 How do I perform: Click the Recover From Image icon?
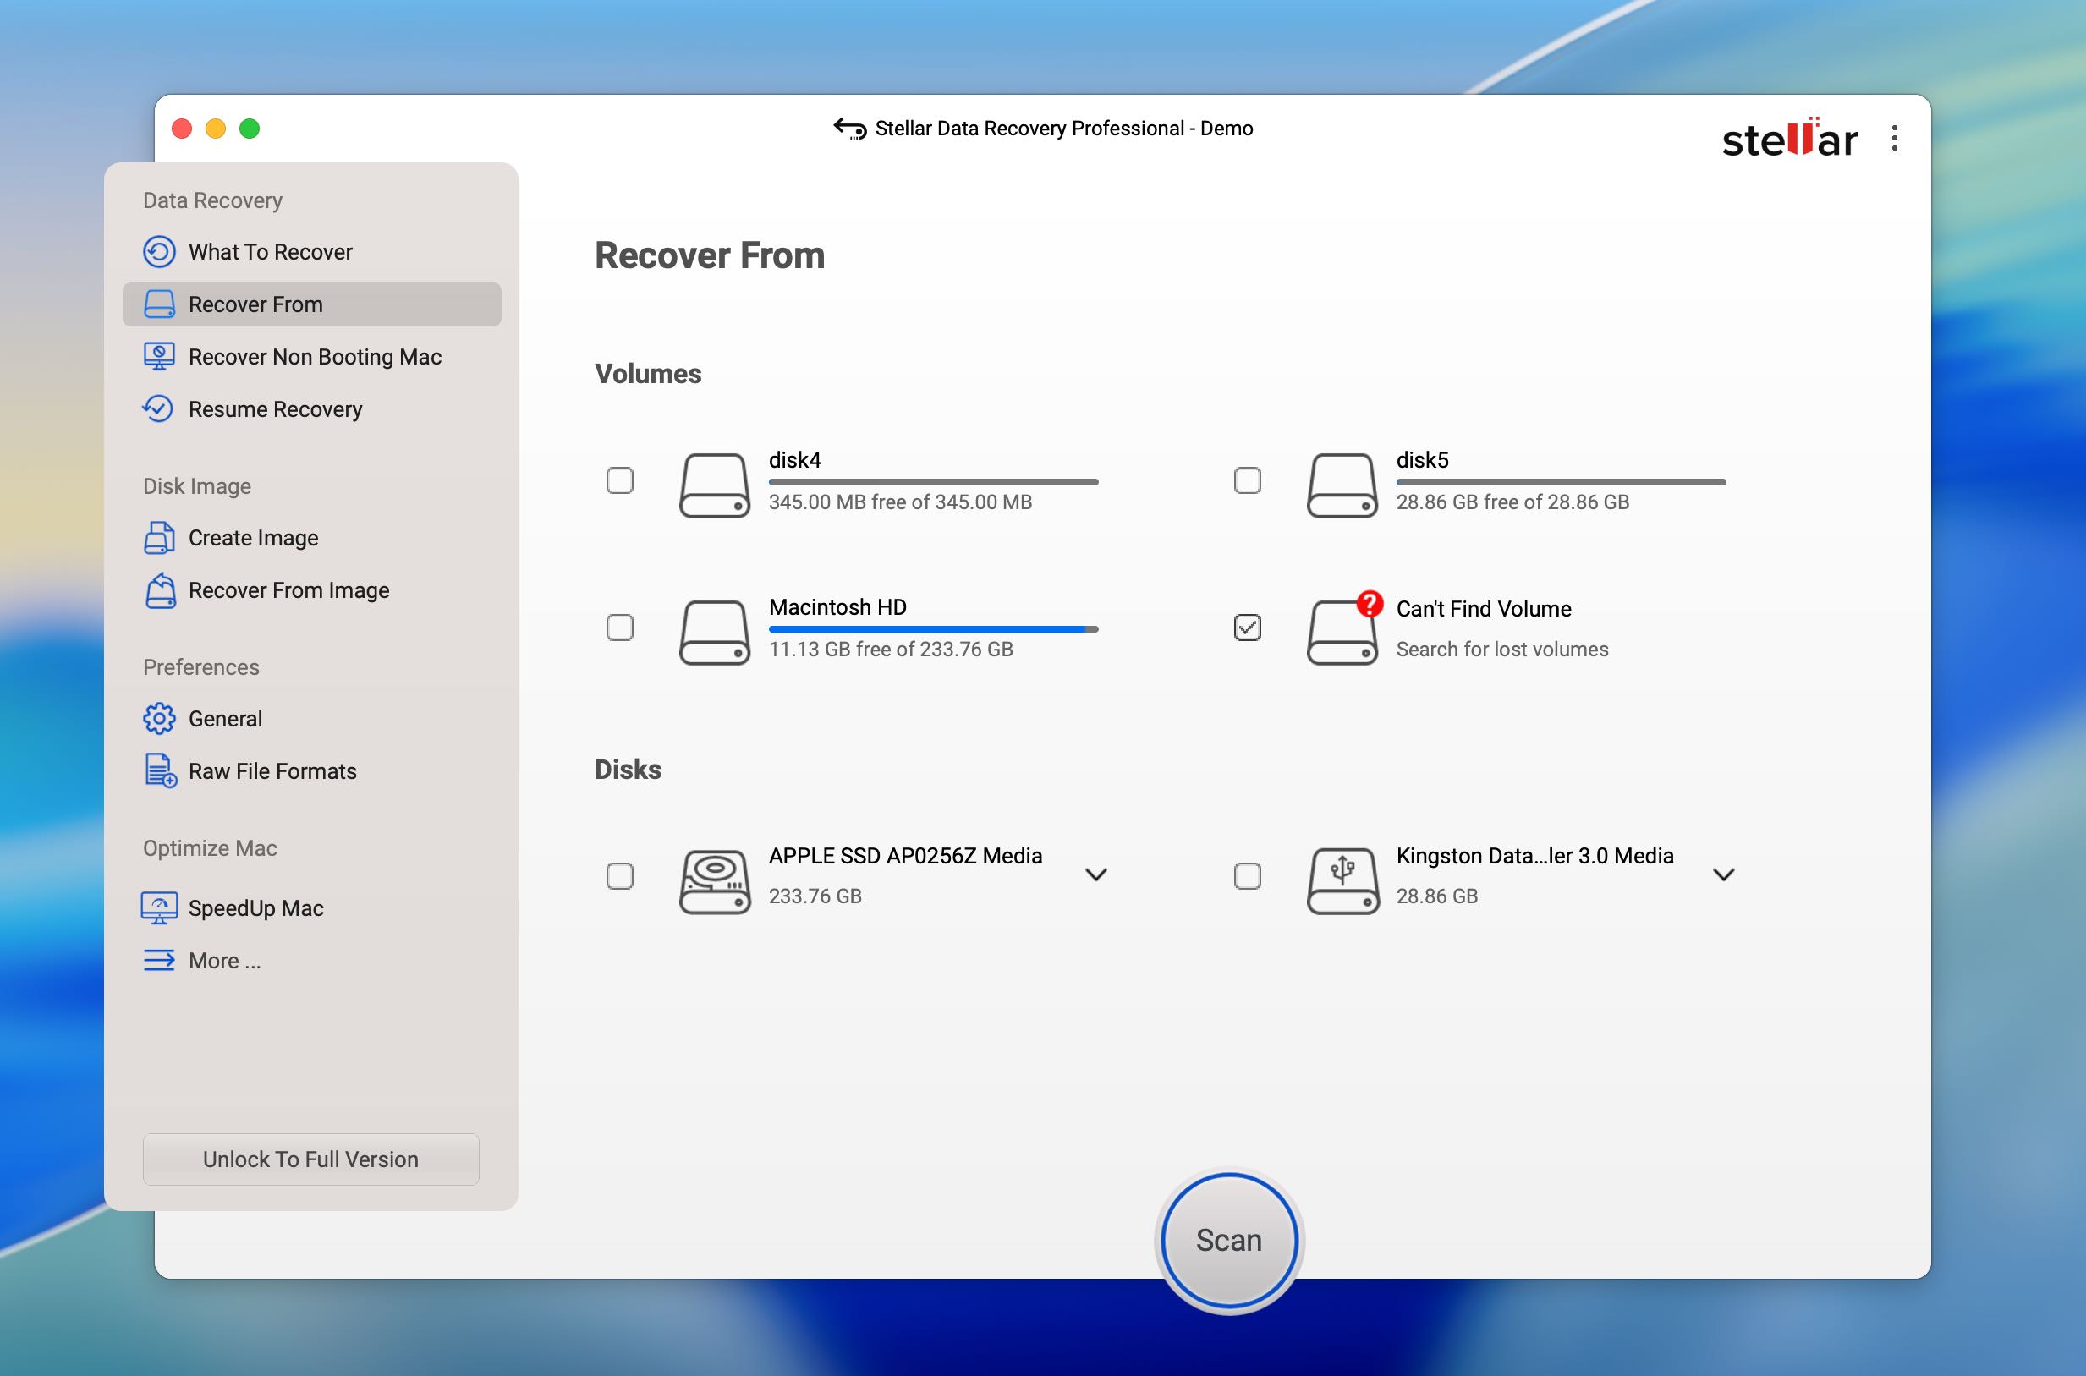[x=160, y=589]
